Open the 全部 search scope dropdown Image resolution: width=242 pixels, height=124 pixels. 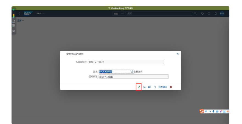click(119, 13)
